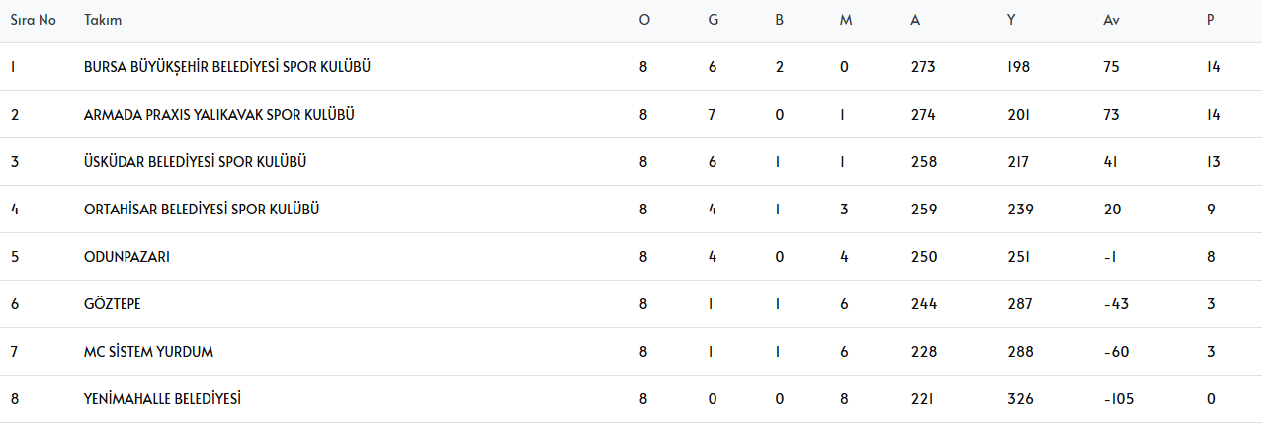Click the A (goals for) column header
The height and width of the screenshot is (423, 1262).
(x=915, y=21)
